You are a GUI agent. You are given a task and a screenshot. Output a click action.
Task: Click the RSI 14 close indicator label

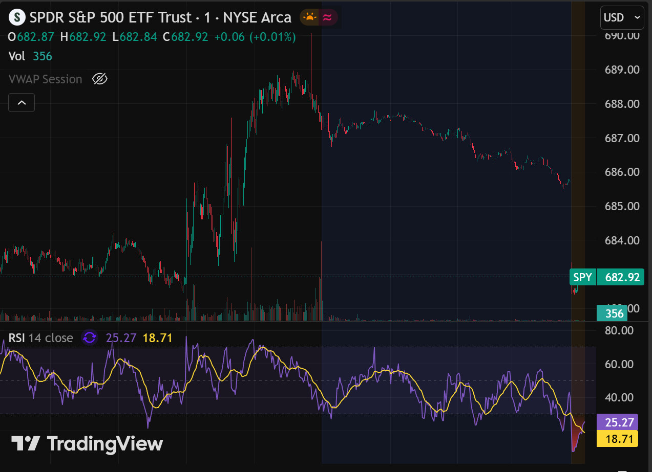tap(40, 338)
